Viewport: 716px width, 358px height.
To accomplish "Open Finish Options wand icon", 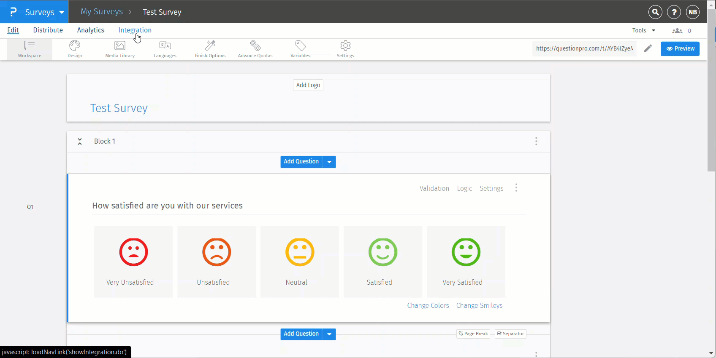I will (x=210, y=49).
